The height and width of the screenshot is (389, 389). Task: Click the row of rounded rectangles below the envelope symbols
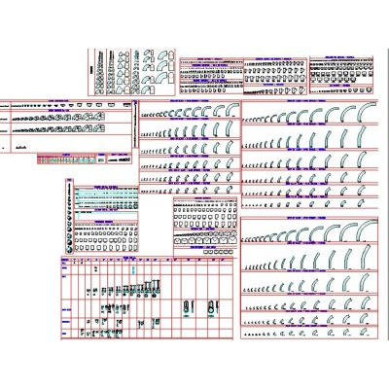[218, 252]
